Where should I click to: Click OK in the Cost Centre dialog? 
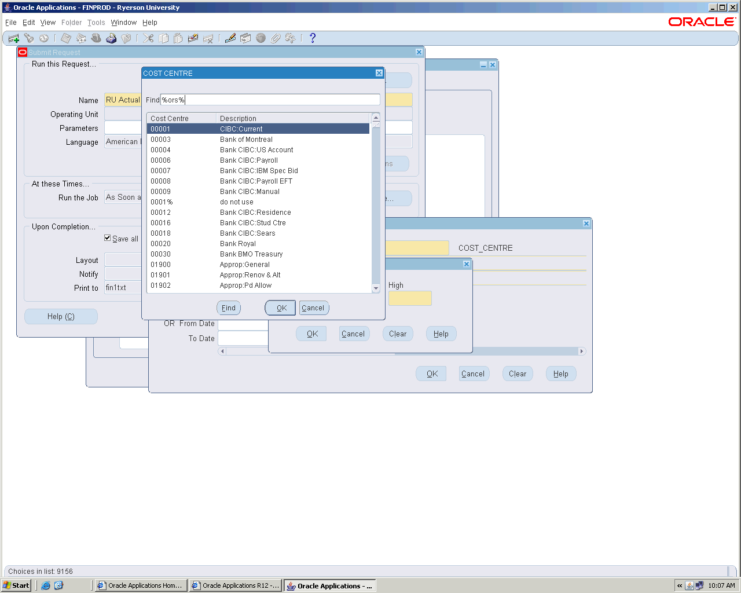[x=281, y=308]
